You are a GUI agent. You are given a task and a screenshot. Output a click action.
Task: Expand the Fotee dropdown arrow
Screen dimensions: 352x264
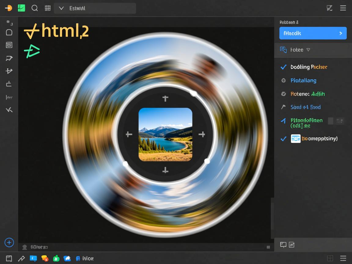[x=308, y=50]
